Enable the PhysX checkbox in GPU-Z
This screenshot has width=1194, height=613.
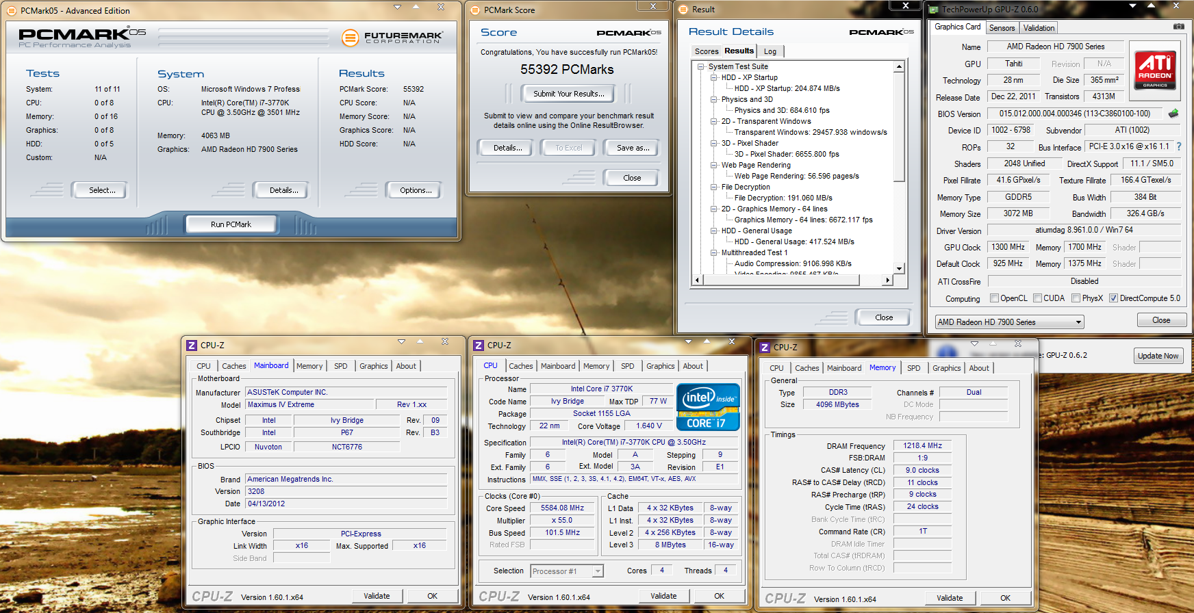pos(1076,298)
